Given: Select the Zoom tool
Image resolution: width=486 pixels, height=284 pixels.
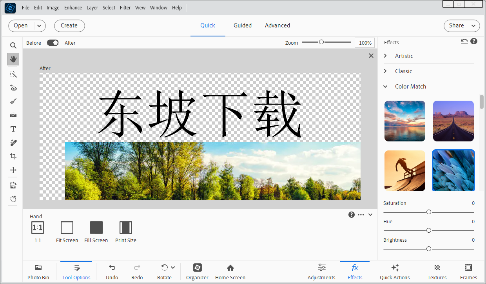Looking at the screenshot, I should 13,45.
